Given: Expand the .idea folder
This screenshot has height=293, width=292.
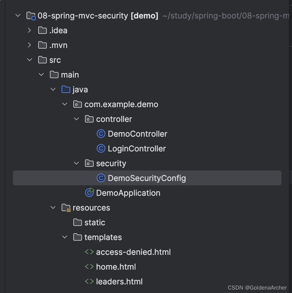Looking at the screenshot, I should pyautogui.click(x=30, y=30).
